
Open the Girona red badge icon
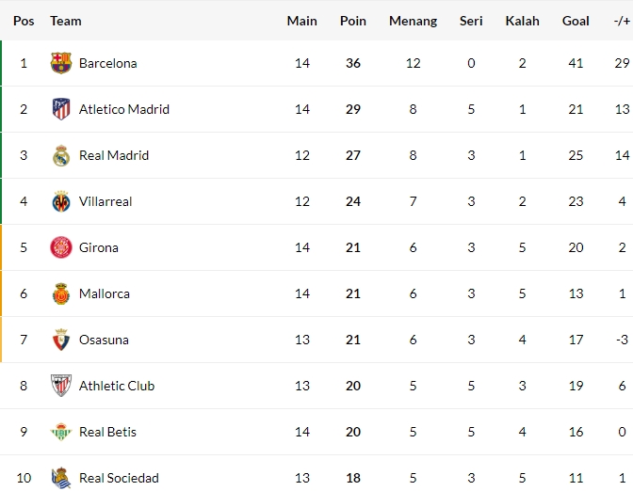tap(61, 247)
